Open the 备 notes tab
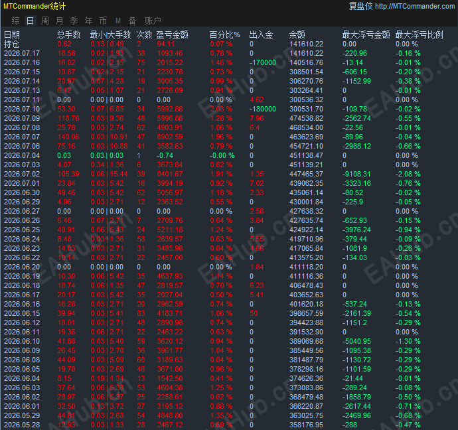 click(x=132, y=21)
